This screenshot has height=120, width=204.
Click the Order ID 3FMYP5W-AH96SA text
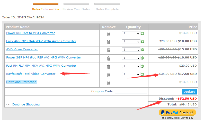[x=23, y=17]
